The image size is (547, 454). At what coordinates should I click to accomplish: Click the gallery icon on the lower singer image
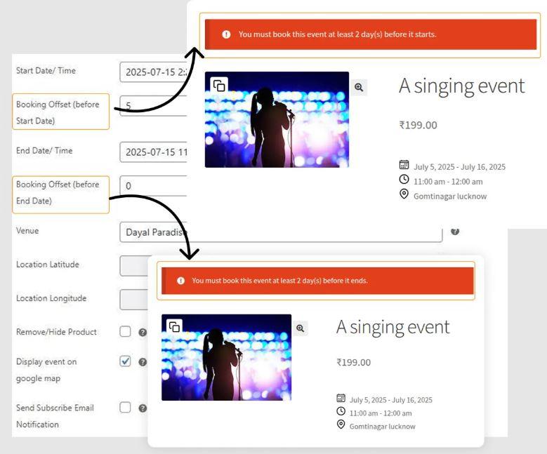174,327
